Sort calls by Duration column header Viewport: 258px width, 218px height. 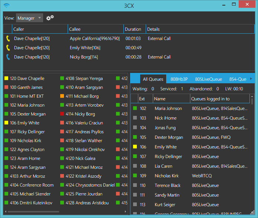[x=135, y=29]
